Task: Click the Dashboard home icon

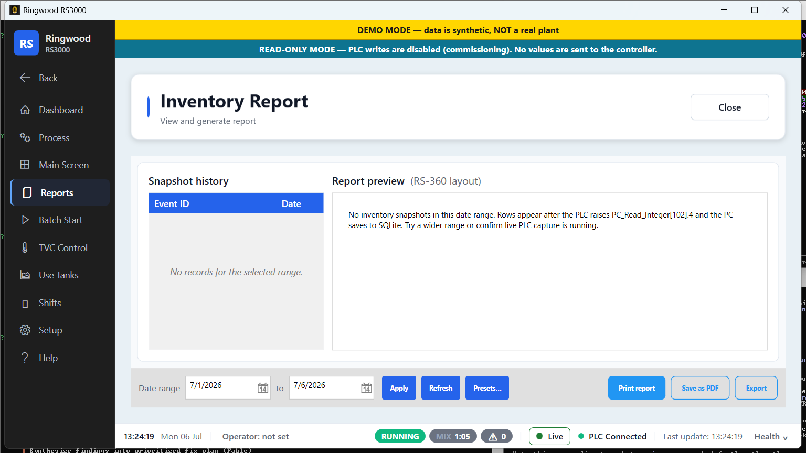Action: (25, 110)
